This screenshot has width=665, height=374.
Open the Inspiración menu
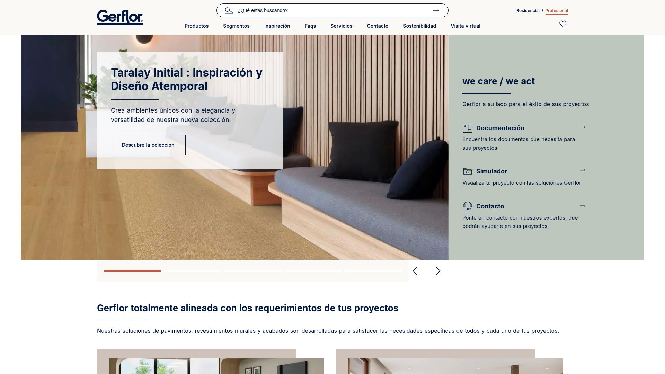pyautogui.click(x=277, y=26)
